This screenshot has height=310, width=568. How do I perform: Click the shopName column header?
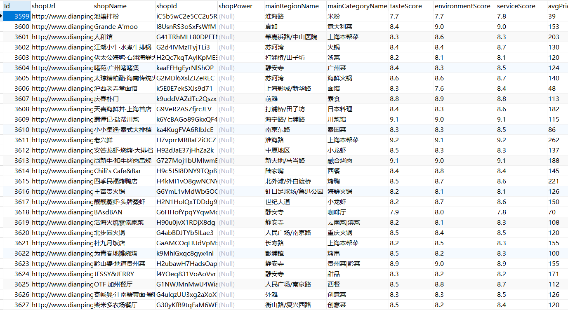[124, 6]
